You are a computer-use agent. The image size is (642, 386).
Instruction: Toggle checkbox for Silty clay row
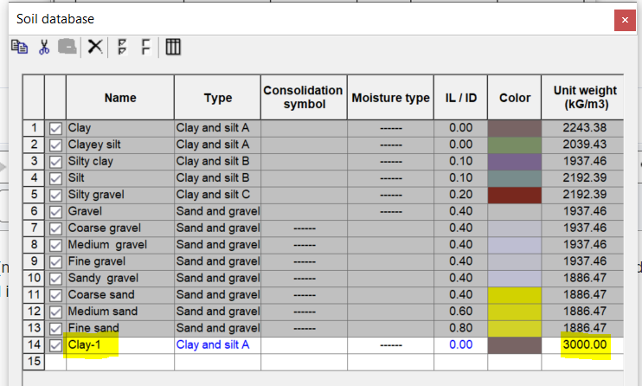pos(55,162)
